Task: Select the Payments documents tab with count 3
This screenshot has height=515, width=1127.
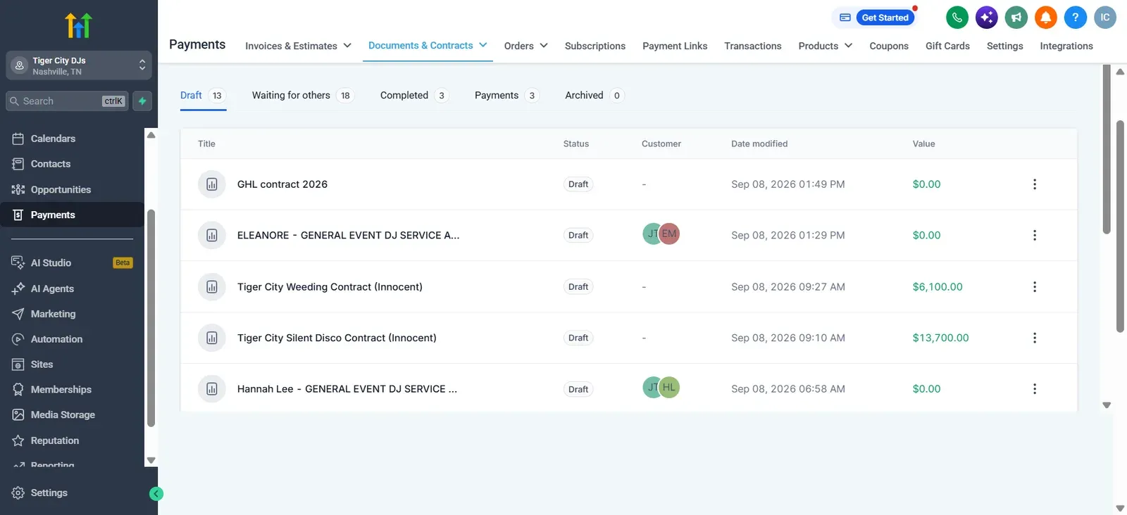Action: click(x=506, y=95)
